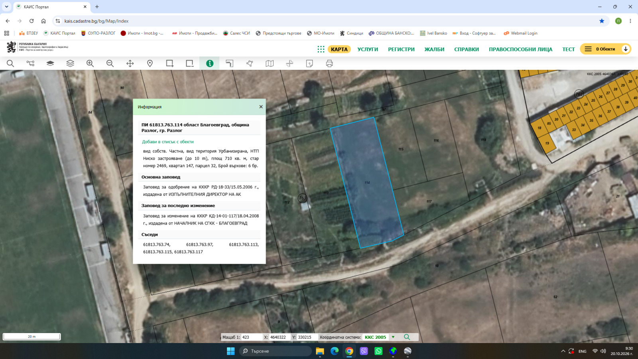The height and width of the screenshot is (359, 638).
Task: Click the agency logo in the header
Action: tap(37, 47)
